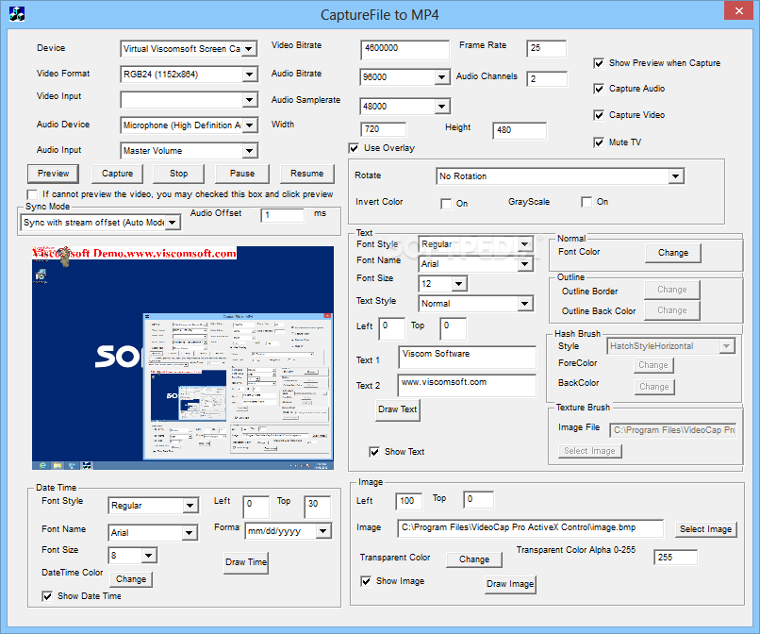Click Select Image next to image.bmp path
The image size is (760, 634).
[x=705, y=529]
